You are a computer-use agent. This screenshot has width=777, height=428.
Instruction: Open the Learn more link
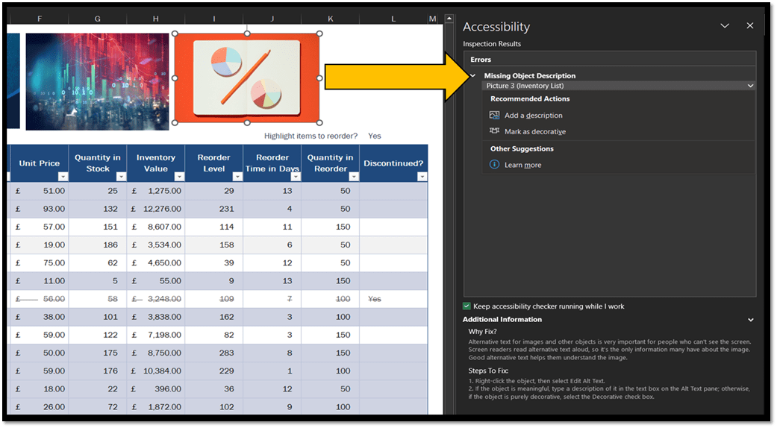(x=522, y=165)
